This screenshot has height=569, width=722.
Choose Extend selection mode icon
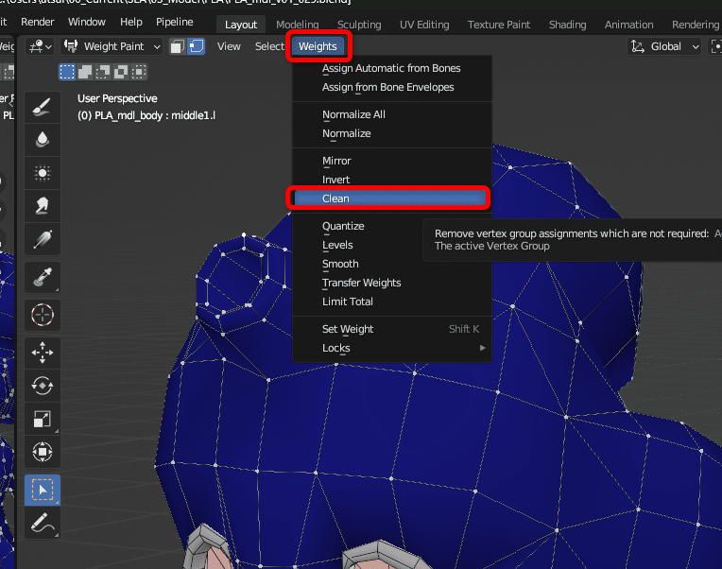pos(85,72)
